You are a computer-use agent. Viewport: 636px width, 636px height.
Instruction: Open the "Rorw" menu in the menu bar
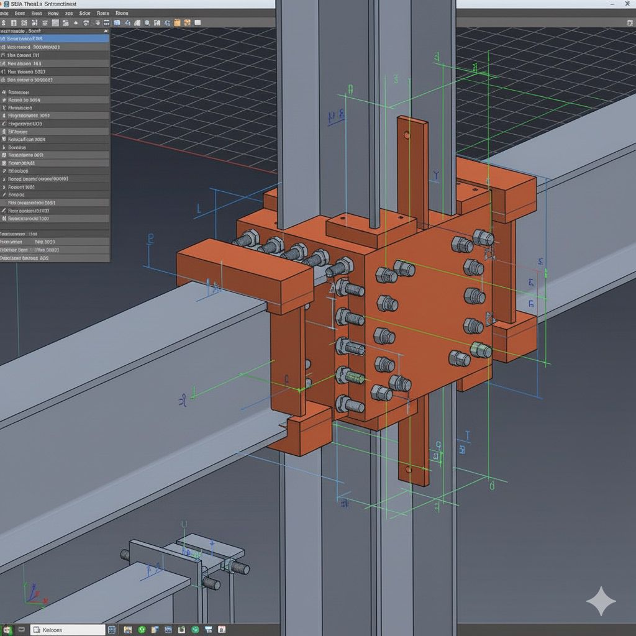(53, 13)
